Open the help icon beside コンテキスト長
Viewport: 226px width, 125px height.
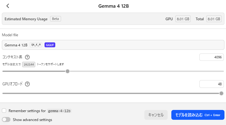(27, 57)
